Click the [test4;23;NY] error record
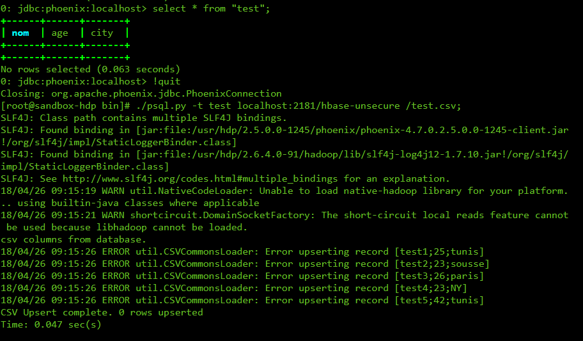 pyautogui.click(x=433, y=288)
